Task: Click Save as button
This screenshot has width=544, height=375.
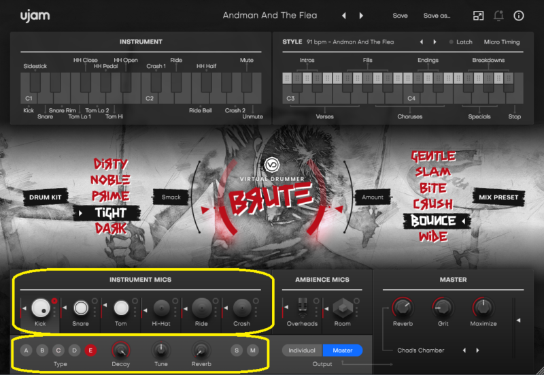Action: (437, 16)
